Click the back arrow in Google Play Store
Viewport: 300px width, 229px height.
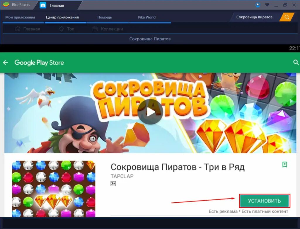coord(6,62)
